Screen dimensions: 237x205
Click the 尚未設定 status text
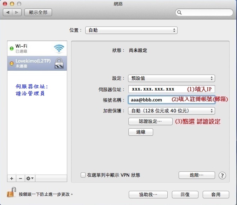click(x=138, y=50)
